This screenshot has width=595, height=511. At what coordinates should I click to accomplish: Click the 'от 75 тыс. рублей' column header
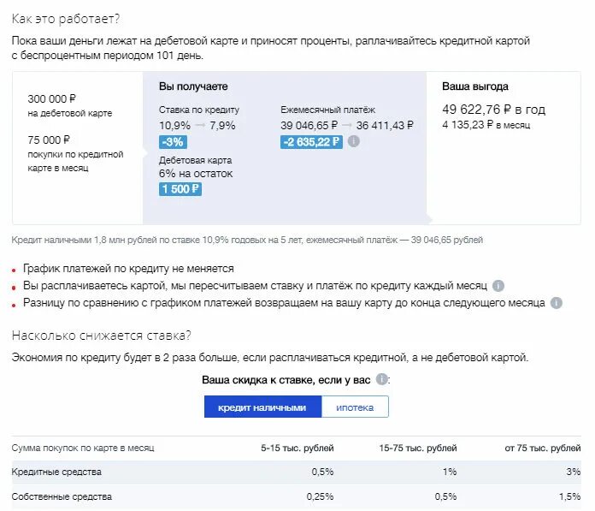543,449
